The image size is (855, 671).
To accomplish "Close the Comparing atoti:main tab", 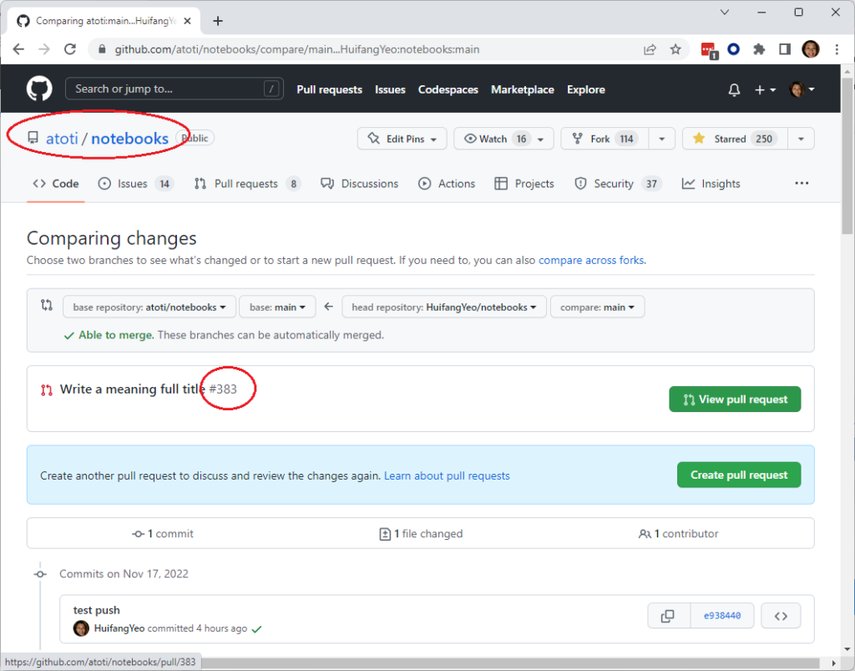I will (187, 21).
